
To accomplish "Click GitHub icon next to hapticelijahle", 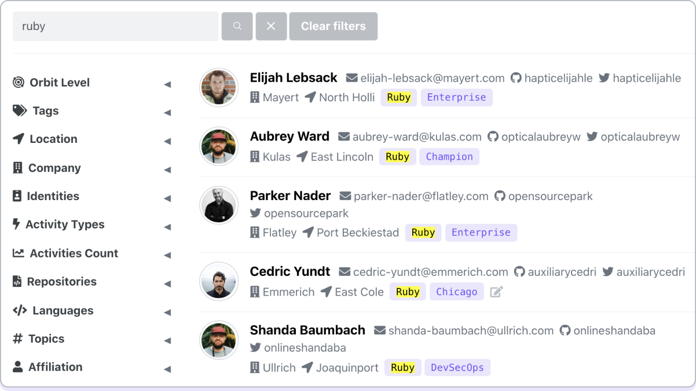I will point(515,78).
